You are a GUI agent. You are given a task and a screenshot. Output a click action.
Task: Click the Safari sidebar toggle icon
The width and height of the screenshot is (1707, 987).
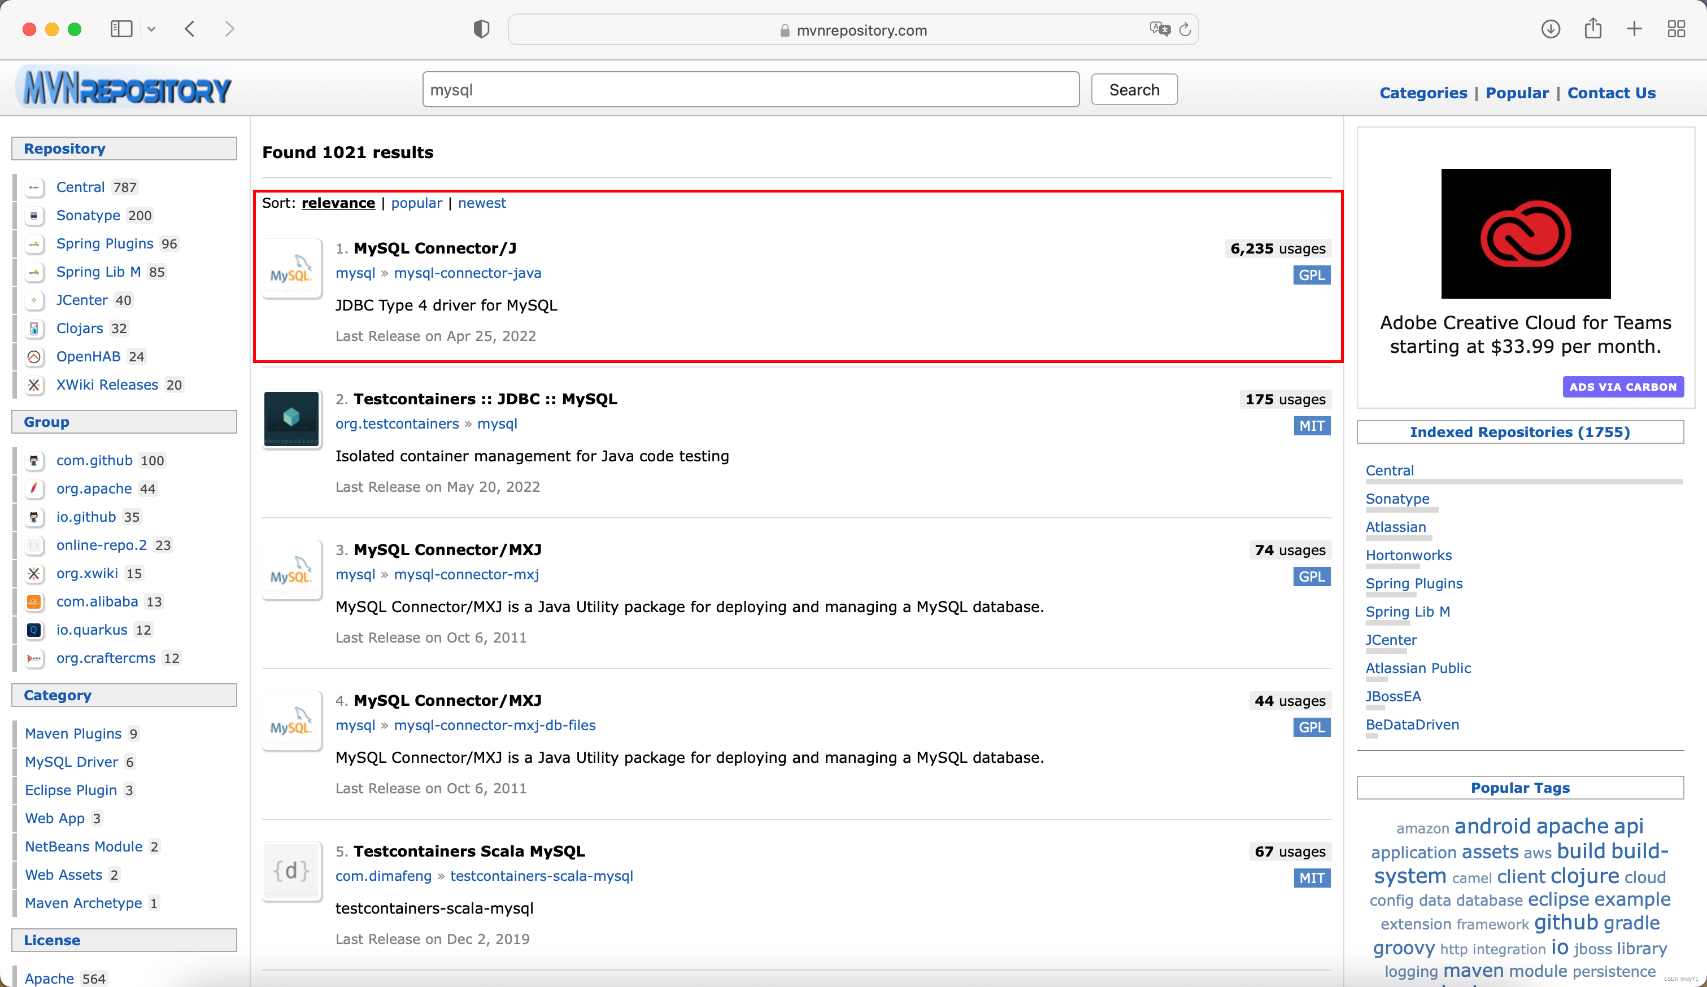121,28
